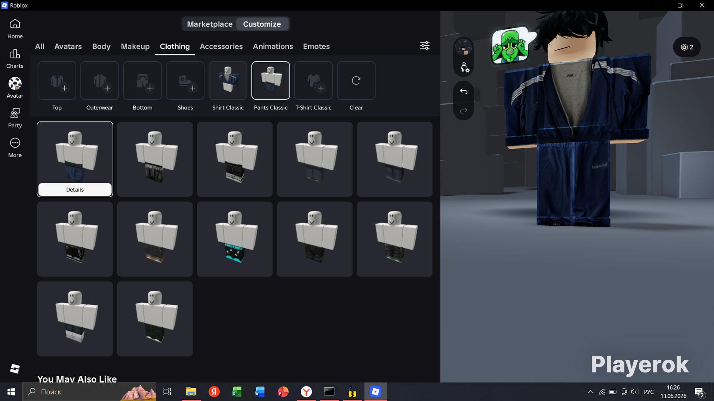The width and height of the screenshot is (714, 401).
Task: Select the pants with orange cuffs
Action: point(155,239)
